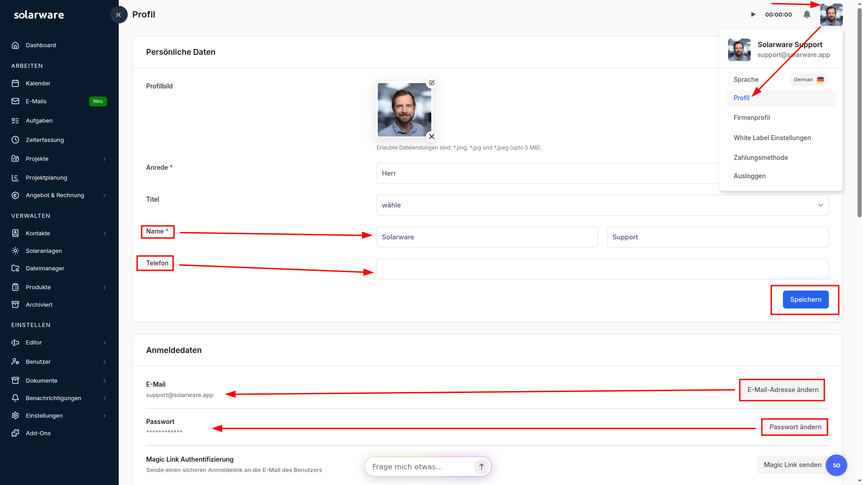Screen dimensions: 863x485
Task: Open the Add-Ons puzzle icon
Action: click(x=15, y=433)
